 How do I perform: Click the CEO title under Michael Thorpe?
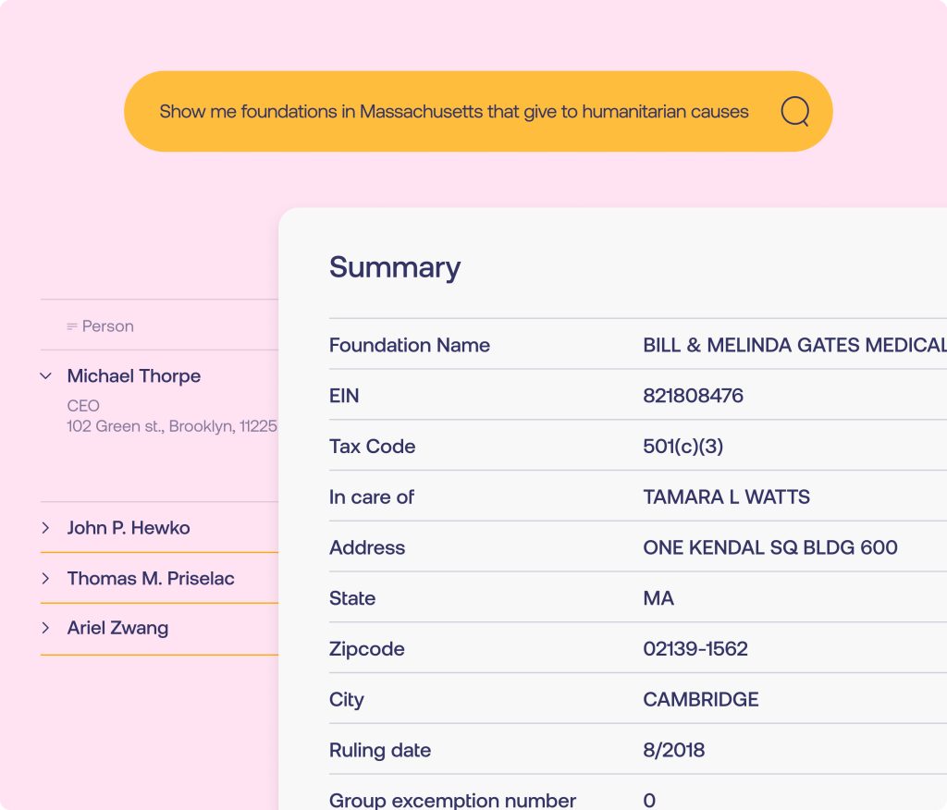(x=82, y=406)
